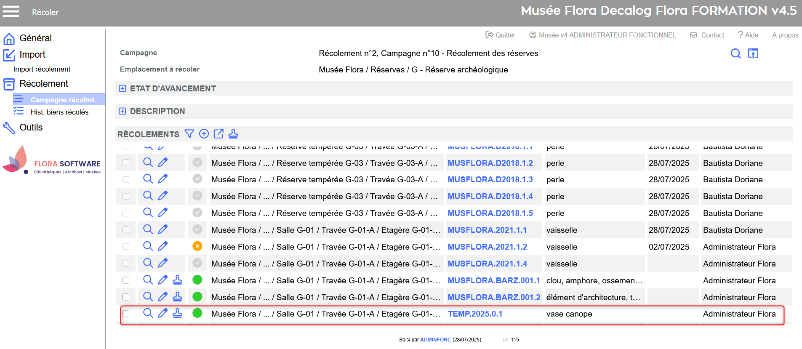
Task: Click the search magnifier icon beside Campagne
Action: click(735, 53)
